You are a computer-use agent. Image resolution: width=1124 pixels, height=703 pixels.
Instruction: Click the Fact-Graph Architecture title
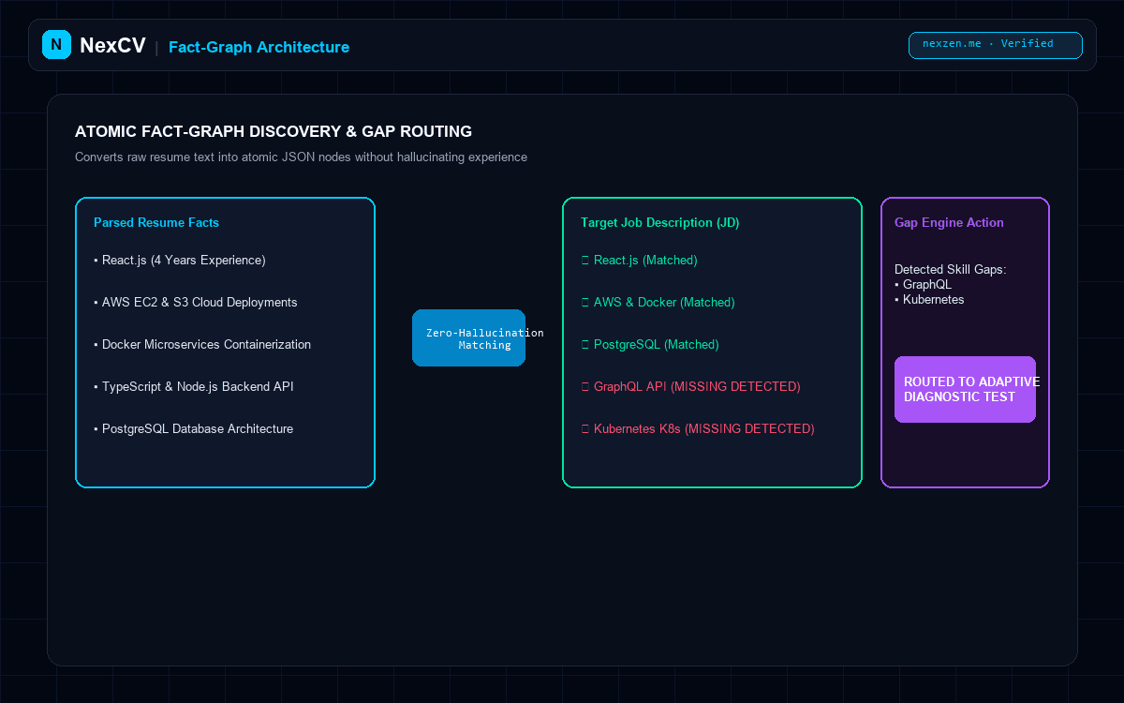pos(259,47)
